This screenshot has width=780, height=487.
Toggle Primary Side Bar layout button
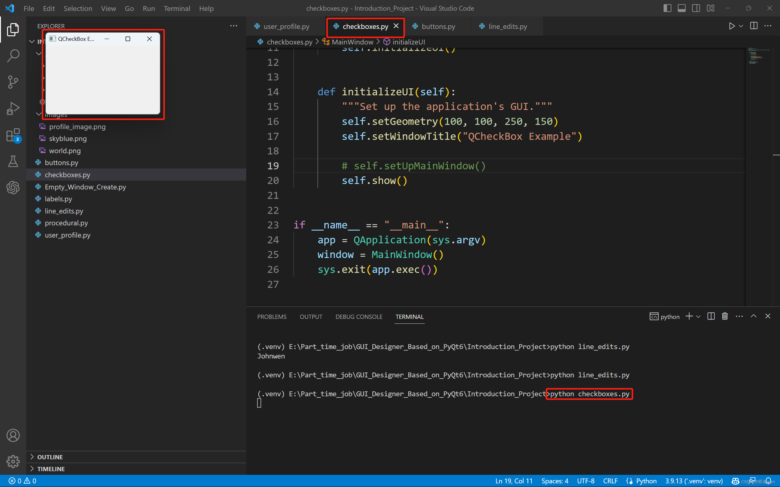667,8
